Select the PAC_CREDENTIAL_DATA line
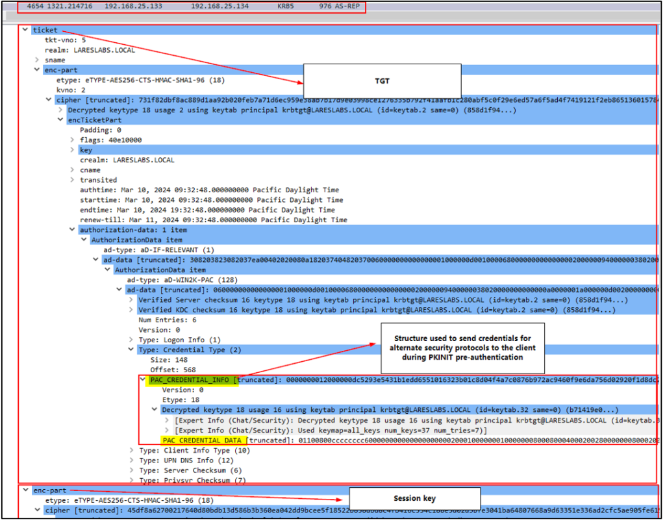Viewport: 665px width, 521px height. click(409, 440)
